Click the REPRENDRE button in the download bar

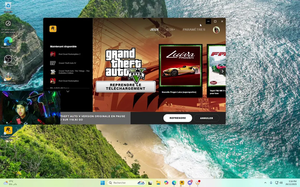coord(178,118)
